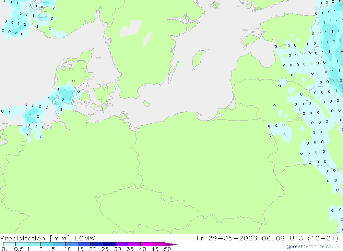Click the legend value '20'
The width and height of the screenshot is (343, 251).
[93, 249]
